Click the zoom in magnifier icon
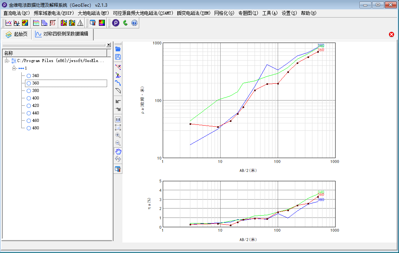The image size is (399, 253). tap(118, 135)
